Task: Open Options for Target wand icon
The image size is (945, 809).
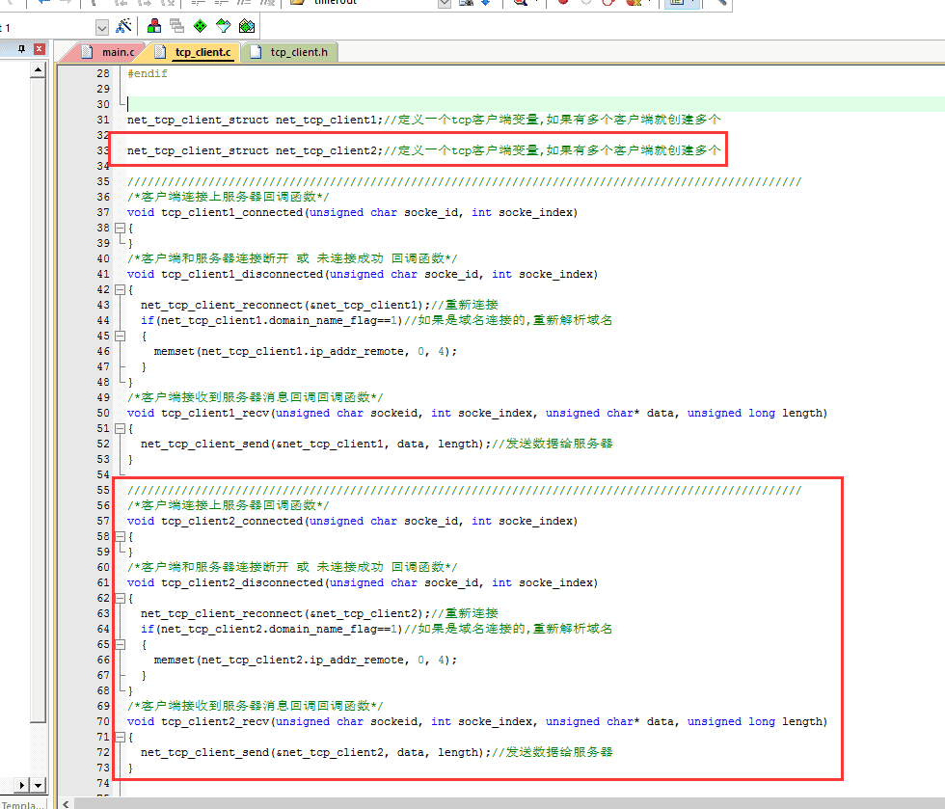Action: (x=123, y=26)
